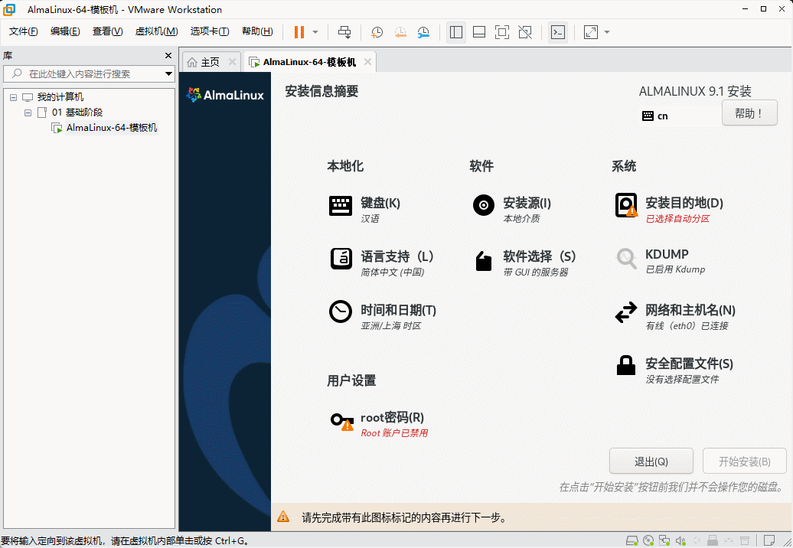Click the 退出(Q) button
793x548 pixels.
click(x=651, y=462)
